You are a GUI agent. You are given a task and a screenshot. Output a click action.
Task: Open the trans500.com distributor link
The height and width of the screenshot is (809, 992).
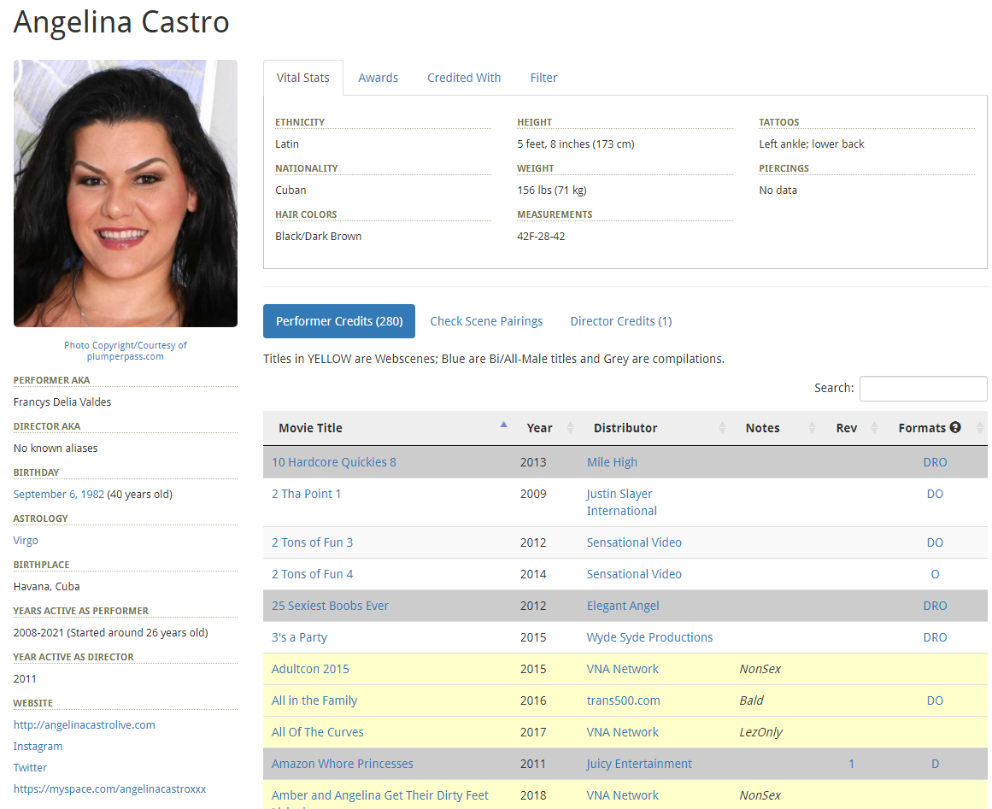click(623, 701)
